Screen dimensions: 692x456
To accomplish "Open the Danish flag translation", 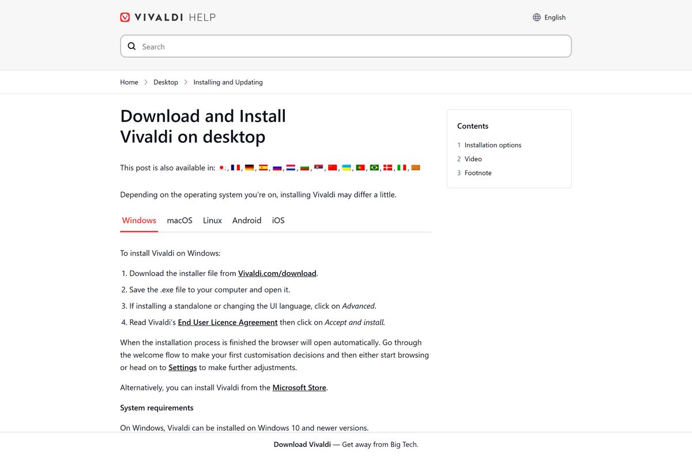I will 388,168.
